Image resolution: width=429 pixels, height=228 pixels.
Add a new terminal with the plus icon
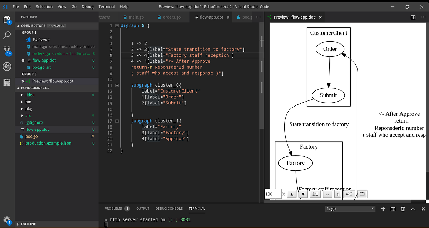383,209
